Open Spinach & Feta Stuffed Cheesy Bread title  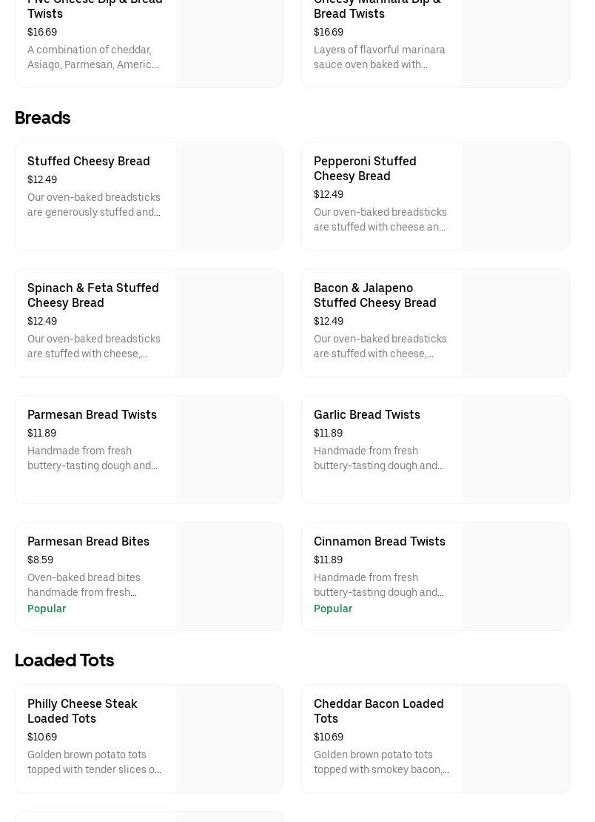tap(93, 295)
